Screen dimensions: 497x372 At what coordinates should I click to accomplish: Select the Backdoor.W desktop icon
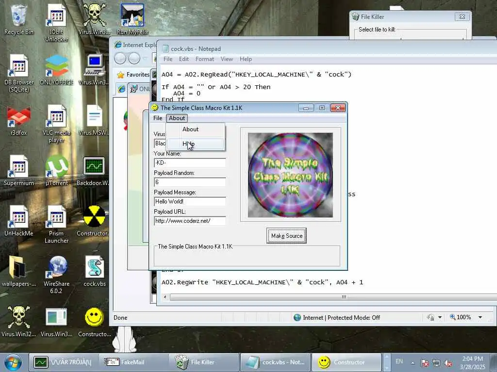(93, 171)
